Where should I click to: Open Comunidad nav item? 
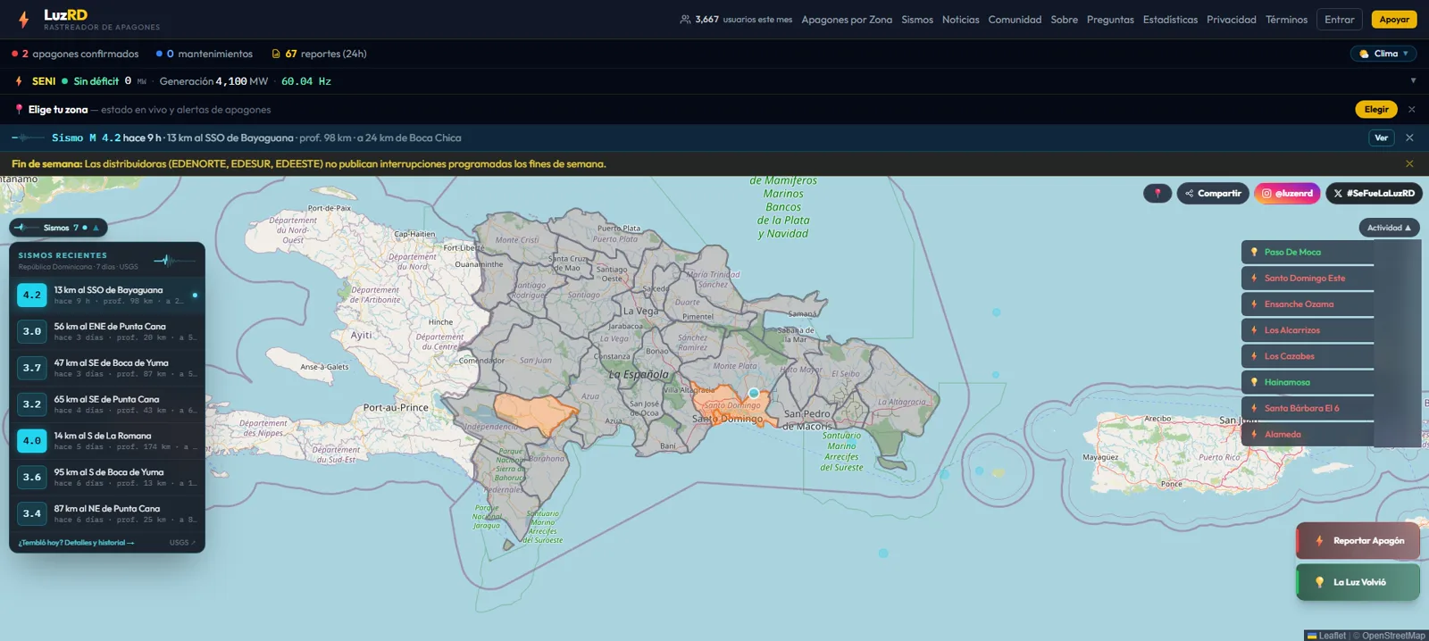tap(1015, 20)
